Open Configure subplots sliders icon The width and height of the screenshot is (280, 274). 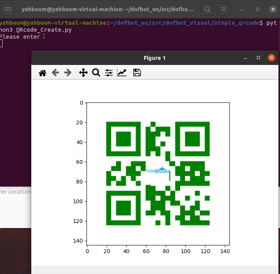109,73
